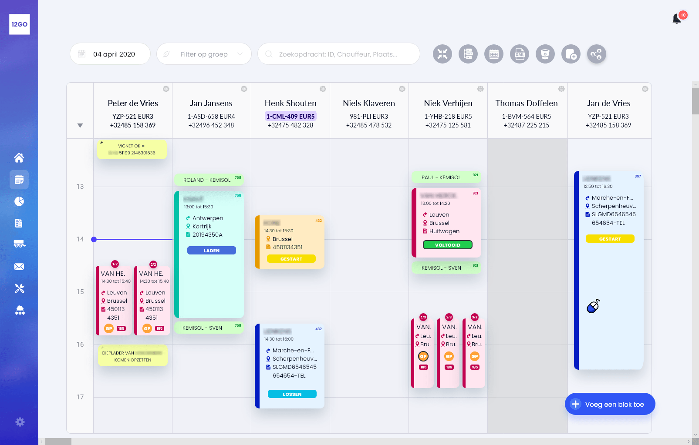The width and height of the screenshot is (699, 445).
Task: Click the VOLTOOID status on Niek Verhijen's block
Action: point(448,244)
